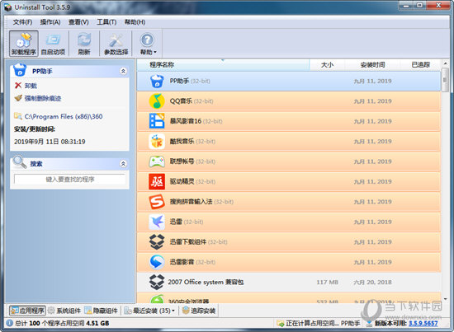The height and width of the screenshot is (332, 454).
Task: Sort by 安装时间 column header
Action: (x=372, y=65)
